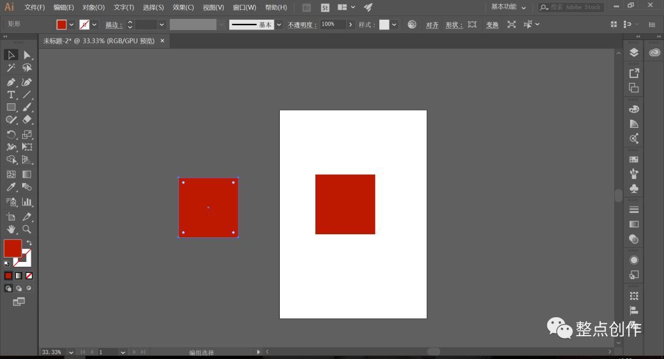The image size is (664, 359).
Task: Click the red fill color swatch in toolbox
Action: (13, 248)
